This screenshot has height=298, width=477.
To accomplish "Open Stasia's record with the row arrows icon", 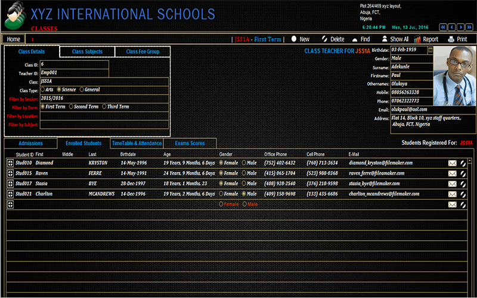I will point(10,184).
